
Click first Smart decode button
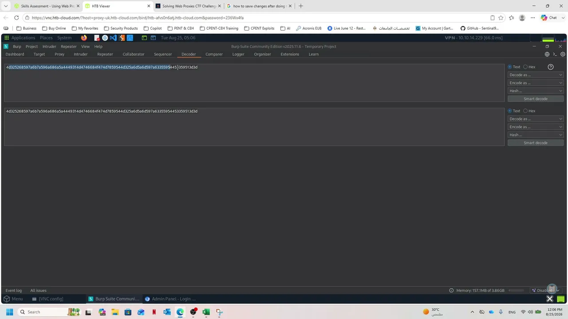(x=536, y=99)
